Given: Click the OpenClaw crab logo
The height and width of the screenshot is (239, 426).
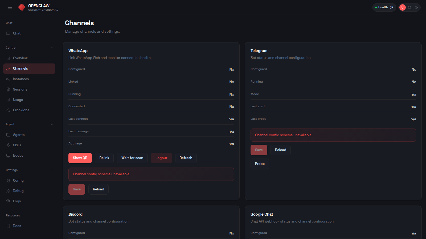Looking at the screenshot, I should (x=22, y=7).
